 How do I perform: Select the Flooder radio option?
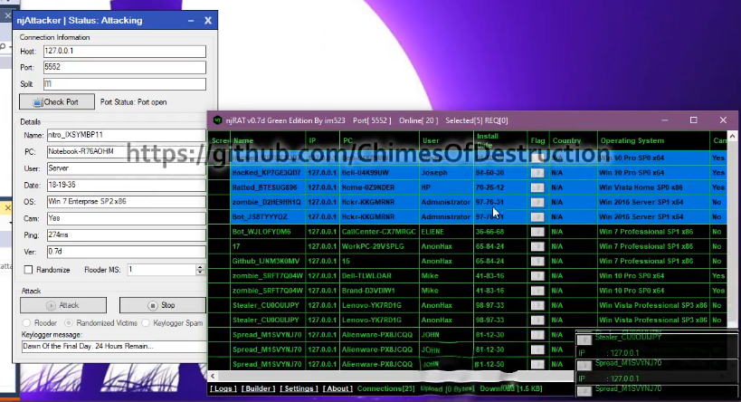click(x=26, y=323)
